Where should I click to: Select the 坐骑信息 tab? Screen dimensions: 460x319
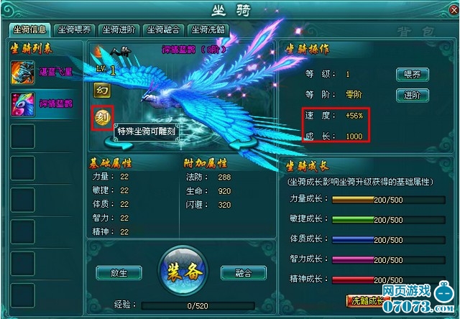29,30
